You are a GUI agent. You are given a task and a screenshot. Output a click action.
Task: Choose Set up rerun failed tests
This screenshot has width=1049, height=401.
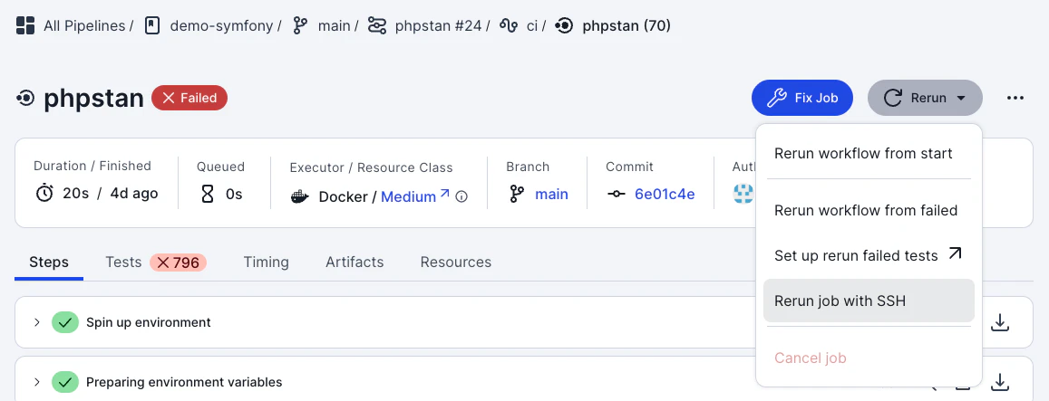tap(869, 255)
